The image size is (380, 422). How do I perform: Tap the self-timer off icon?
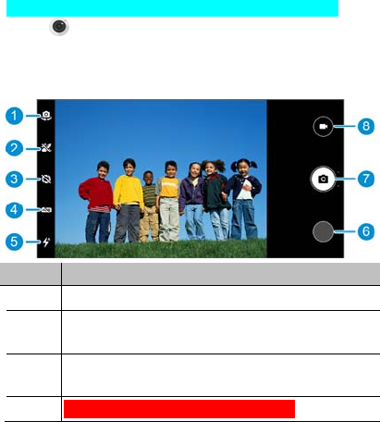pyautogui.click(x=46, y=179)
